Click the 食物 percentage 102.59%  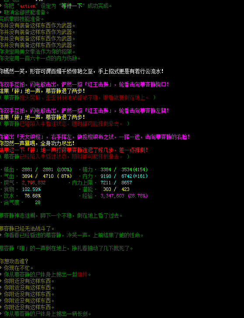point(31,189)
